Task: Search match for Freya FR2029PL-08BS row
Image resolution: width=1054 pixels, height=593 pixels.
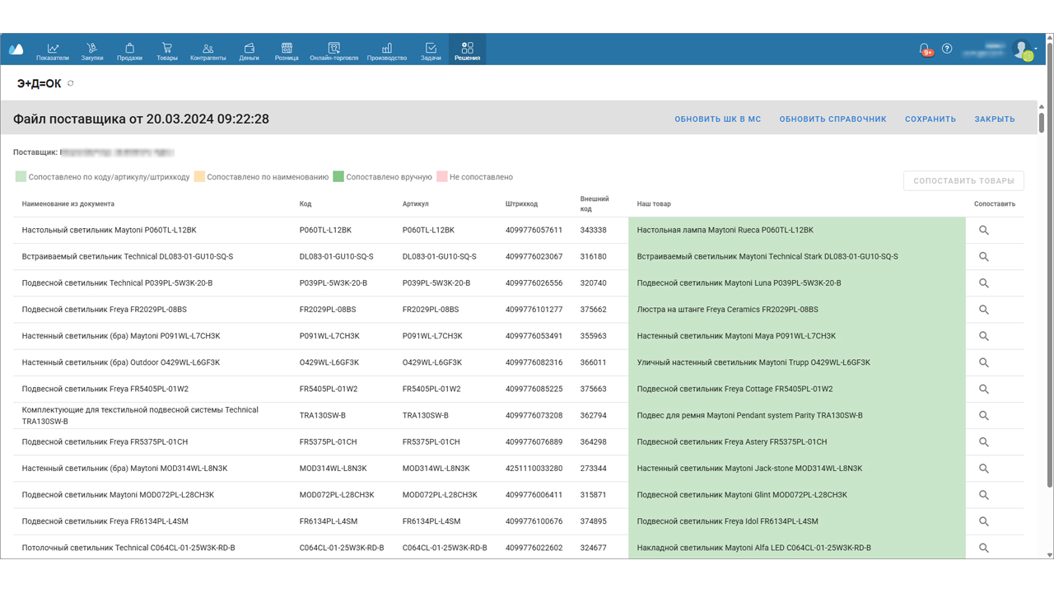Action: (x=983, y=310)
